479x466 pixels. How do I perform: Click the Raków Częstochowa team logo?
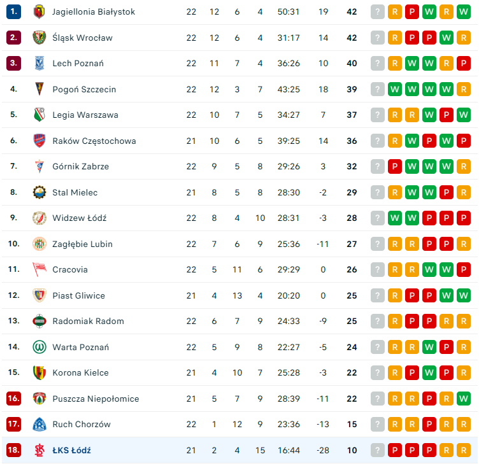(39, 141)
